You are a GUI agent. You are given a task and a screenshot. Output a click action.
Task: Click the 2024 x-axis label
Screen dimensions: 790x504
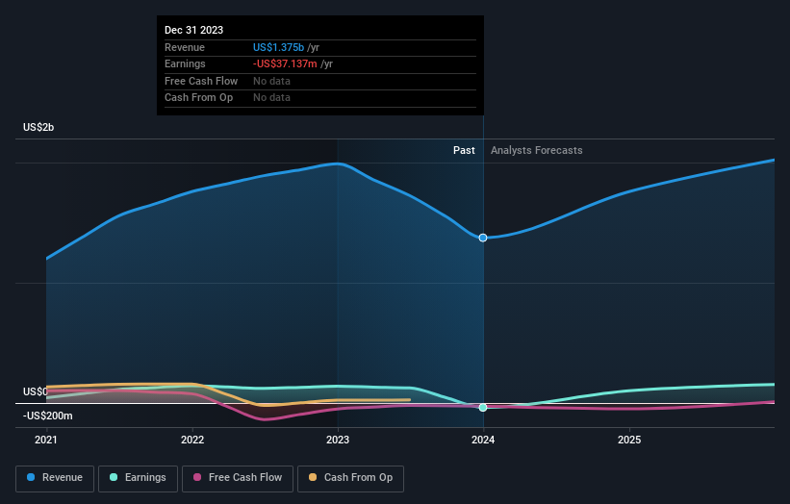pyautogui.click(x=483, y=441)
